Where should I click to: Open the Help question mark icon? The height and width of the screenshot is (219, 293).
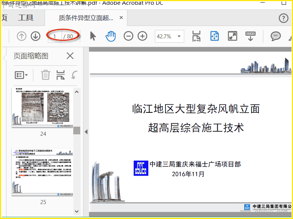283,18
